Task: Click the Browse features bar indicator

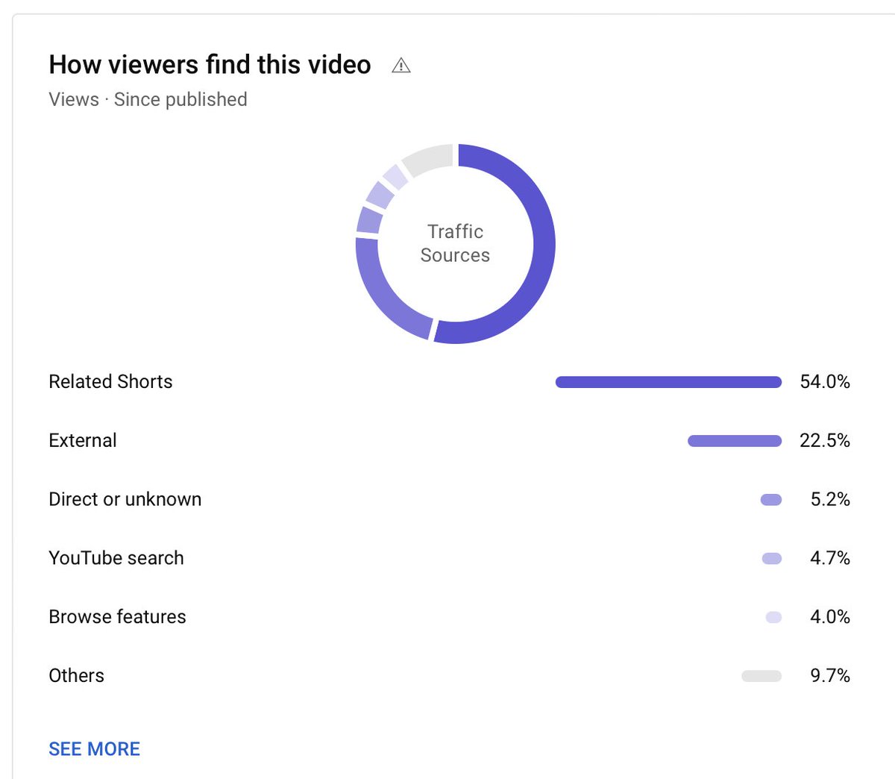Action: coord(773,617)
